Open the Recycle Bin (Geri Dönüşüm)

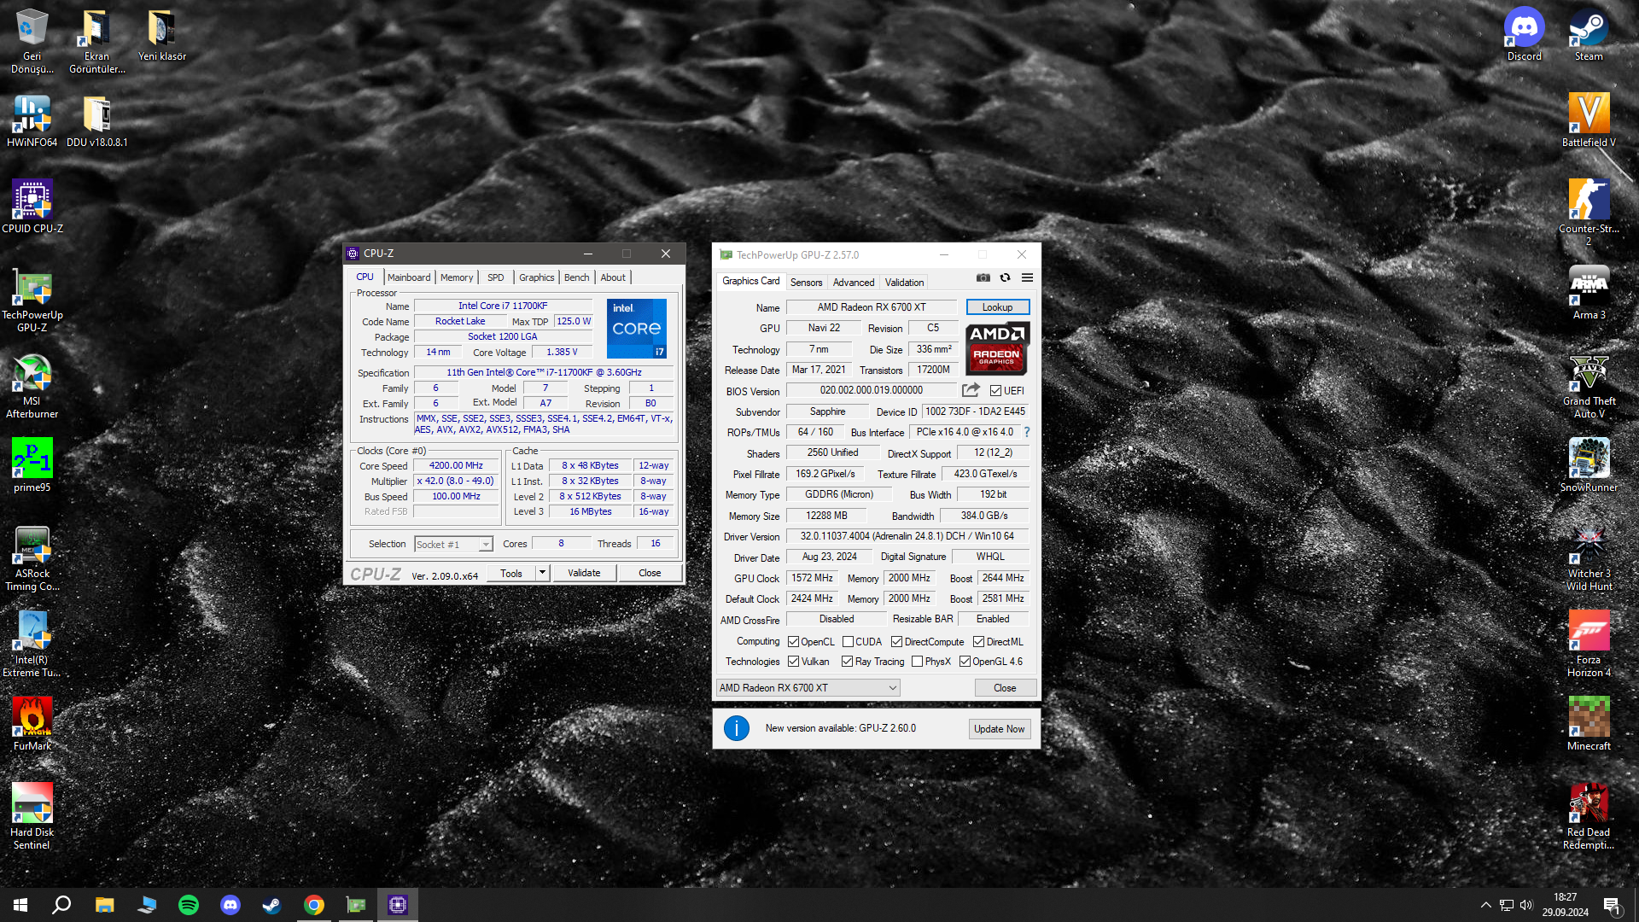[x=32, y=41]
